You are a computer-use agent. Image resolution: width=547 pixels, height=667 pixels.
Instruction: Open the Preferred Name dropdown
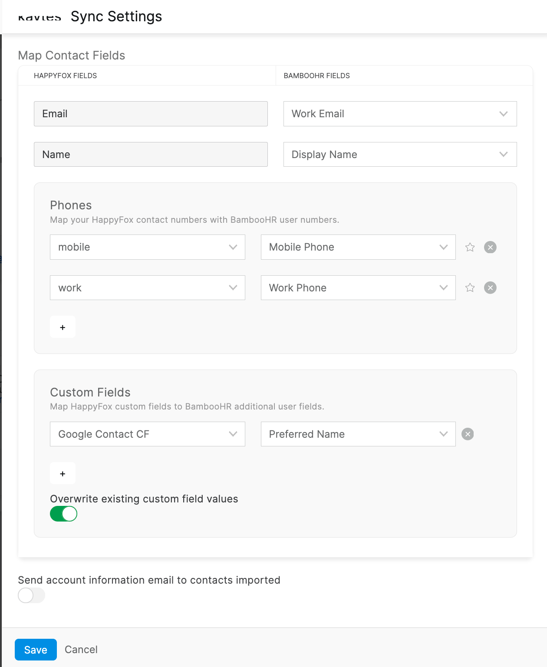(x=358, y=434)
